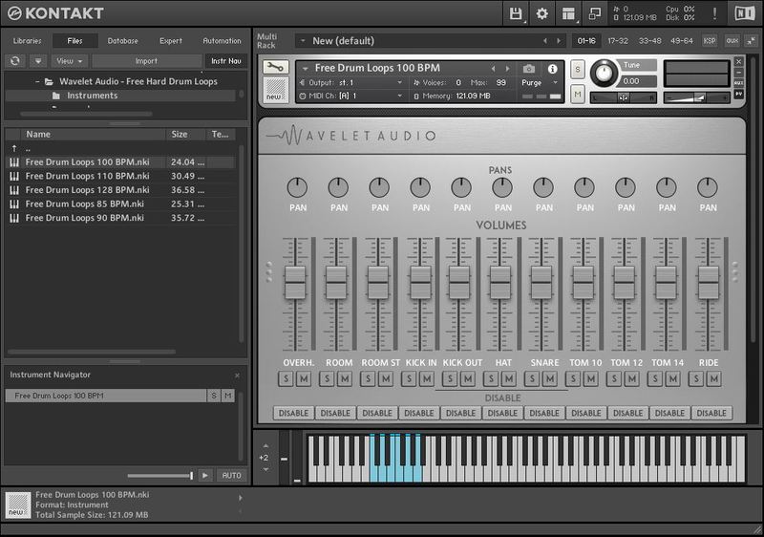Take snapshot with camera icon
The height and width of the screenshot is (537, 764).
pos(528,69)
